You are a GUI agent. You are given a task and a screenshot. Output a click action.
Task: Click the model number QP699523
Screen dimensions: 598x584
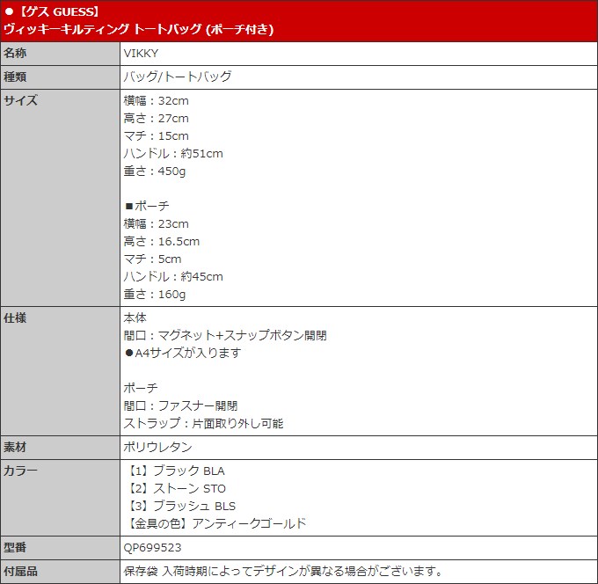(152, 548)
